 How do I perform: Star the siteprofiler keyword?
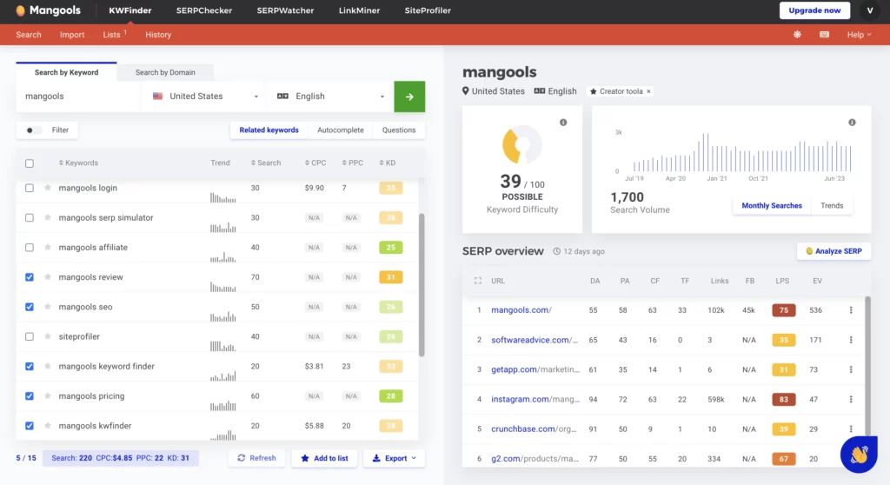tap(48, 336)
